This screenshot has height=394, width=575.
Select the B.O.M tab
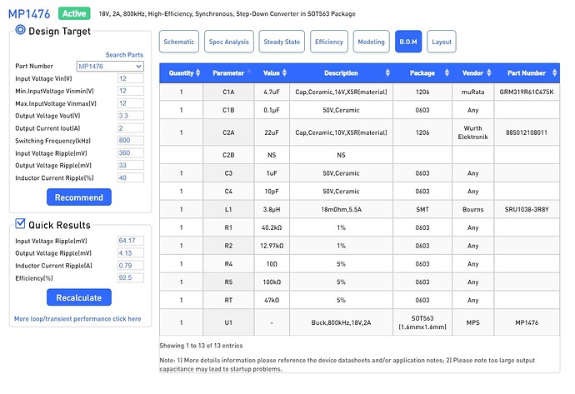(x=408, y=42)
